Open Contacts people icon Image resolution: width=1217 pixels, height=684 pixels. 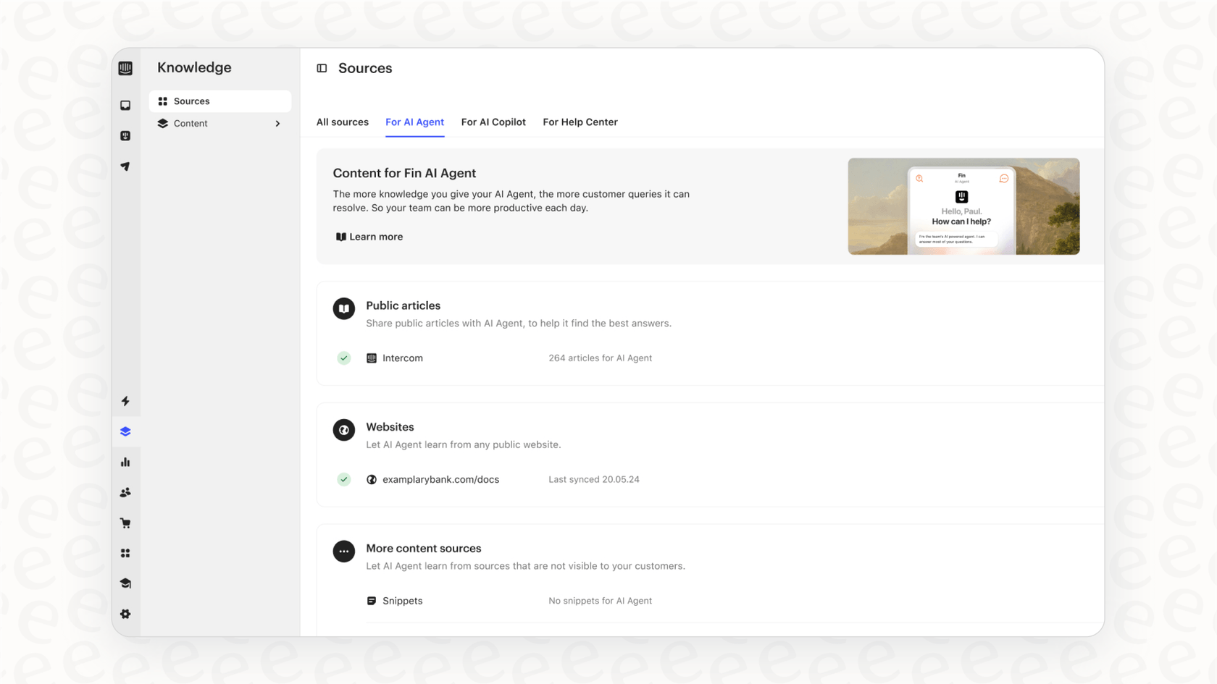pyautogui.click(x=125, y=492)
